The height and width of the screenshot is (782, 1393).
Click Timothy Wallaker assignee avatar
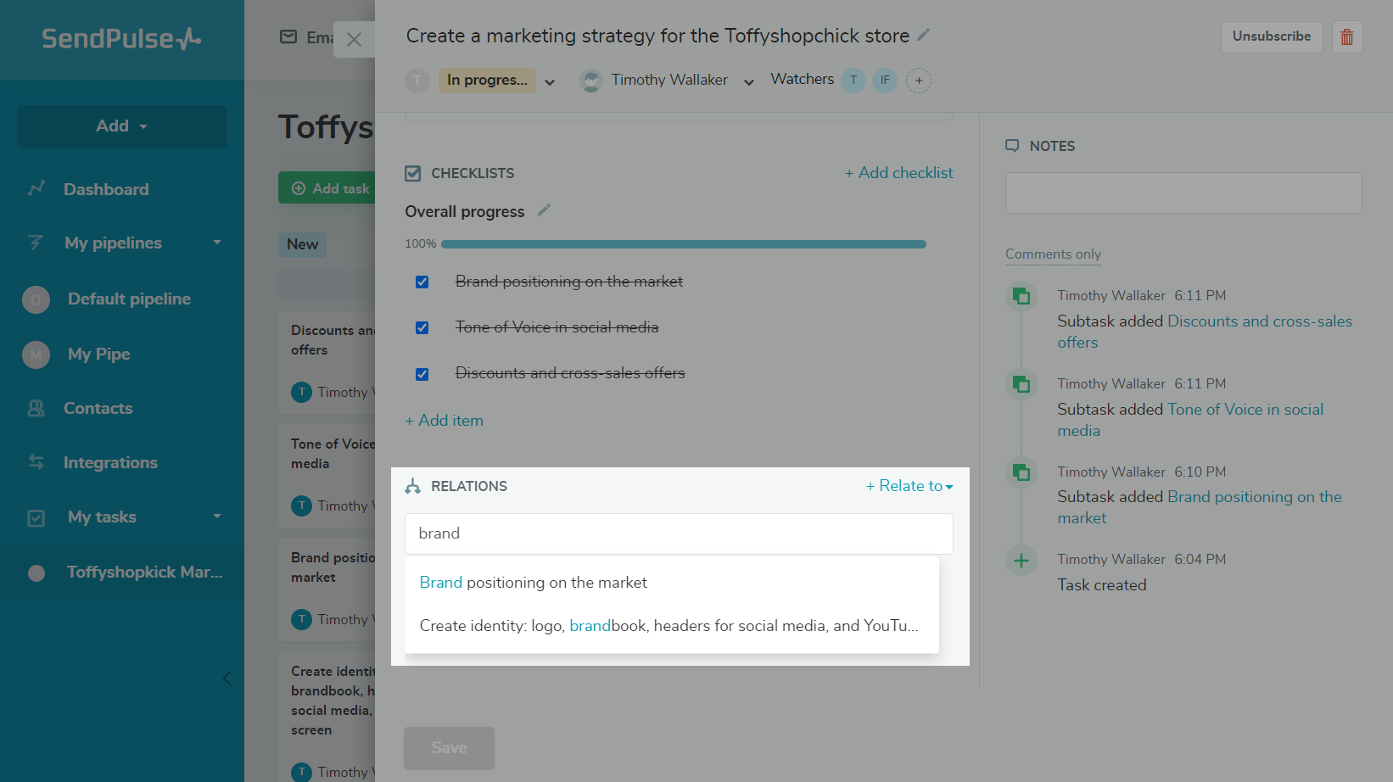click(590, 81)
